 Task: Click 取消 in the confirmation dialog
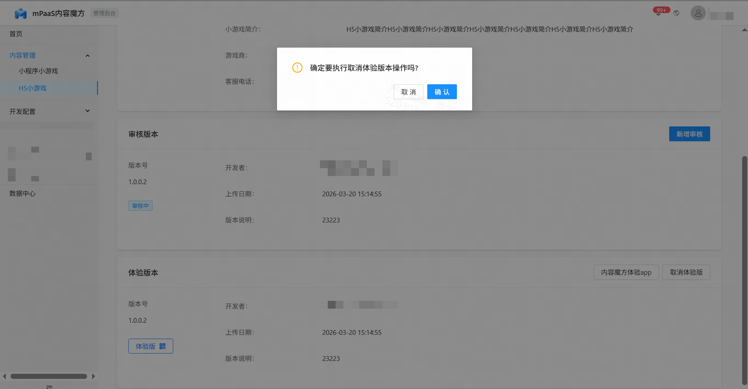click(409, 92)
